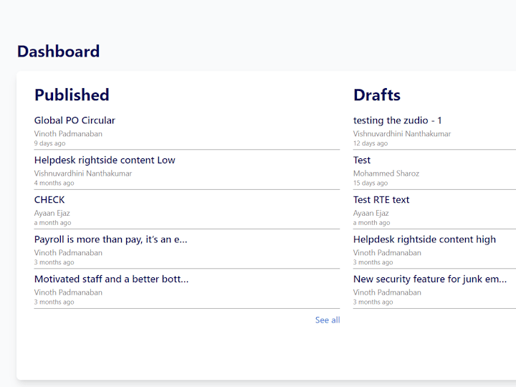Click author Ayaan Ejaz under CHECK

pos(52,214)
